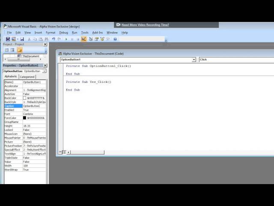Click the Click procedure combo box
274x206 pixels.
coord(236,60)
